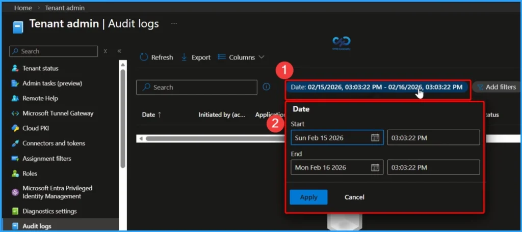Open the Start date calendar picker icon
This screenshot has height=232, width=522.
375,137
